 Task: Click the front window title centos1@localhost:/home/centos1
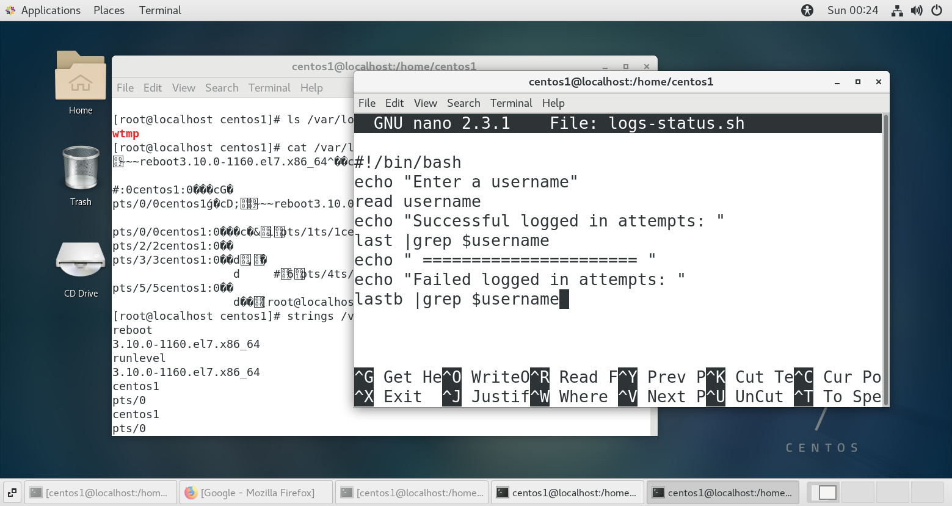point(621,82)
